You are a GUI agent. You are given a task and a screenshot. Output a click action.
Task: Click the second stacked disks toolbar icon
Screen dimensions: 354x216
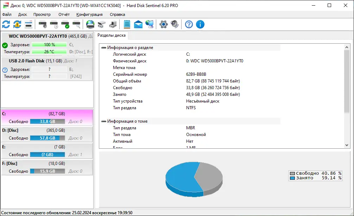pyautogui.click(x=113, y=24)
